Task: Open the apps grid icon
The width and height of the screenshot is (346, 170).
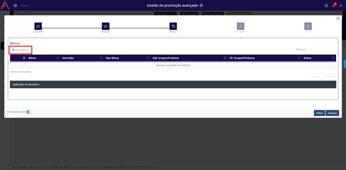Action: pos(326,5)
